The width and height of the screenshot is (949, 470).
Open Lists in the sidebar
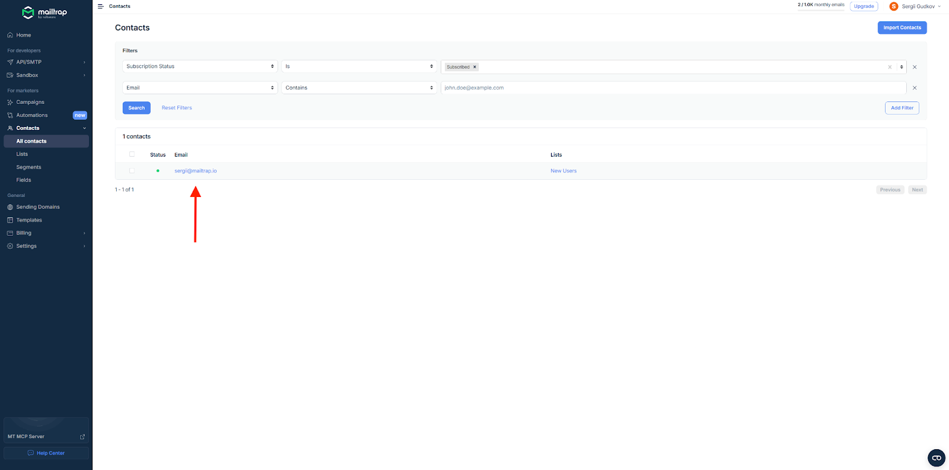tap(22, 154)
